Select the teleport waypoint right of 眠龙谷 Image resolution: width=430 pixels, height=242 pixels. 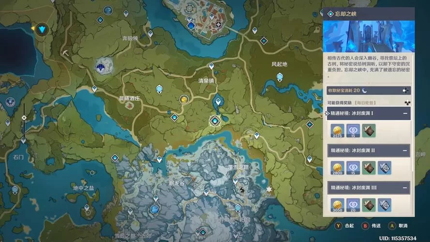[206, 192]
